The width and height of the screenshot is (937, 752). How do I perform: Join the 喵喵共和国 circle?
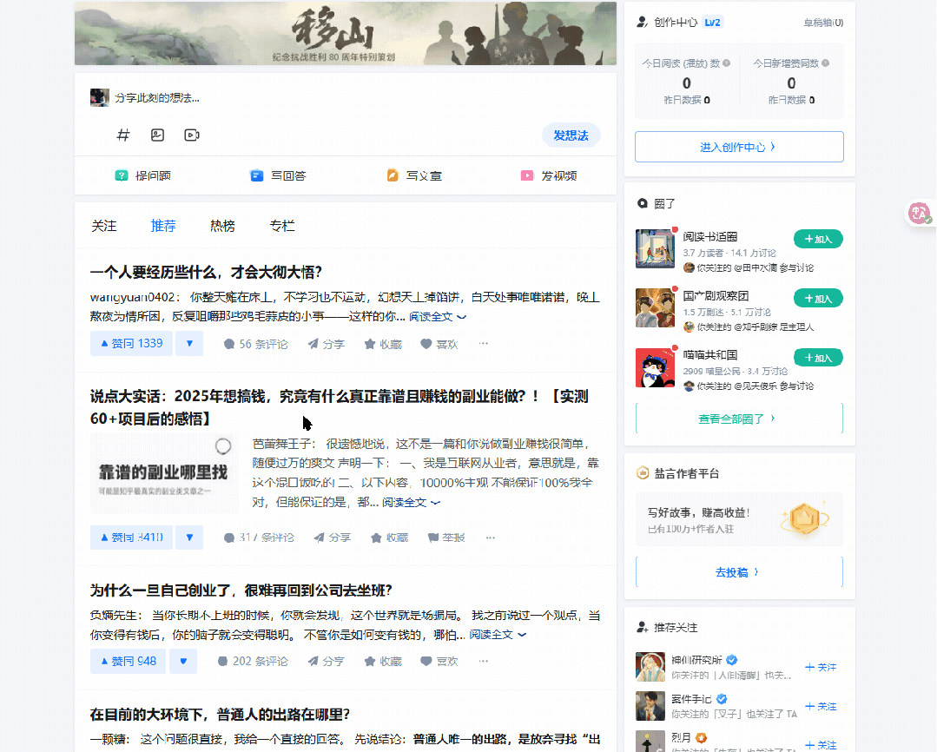(818, 358)
